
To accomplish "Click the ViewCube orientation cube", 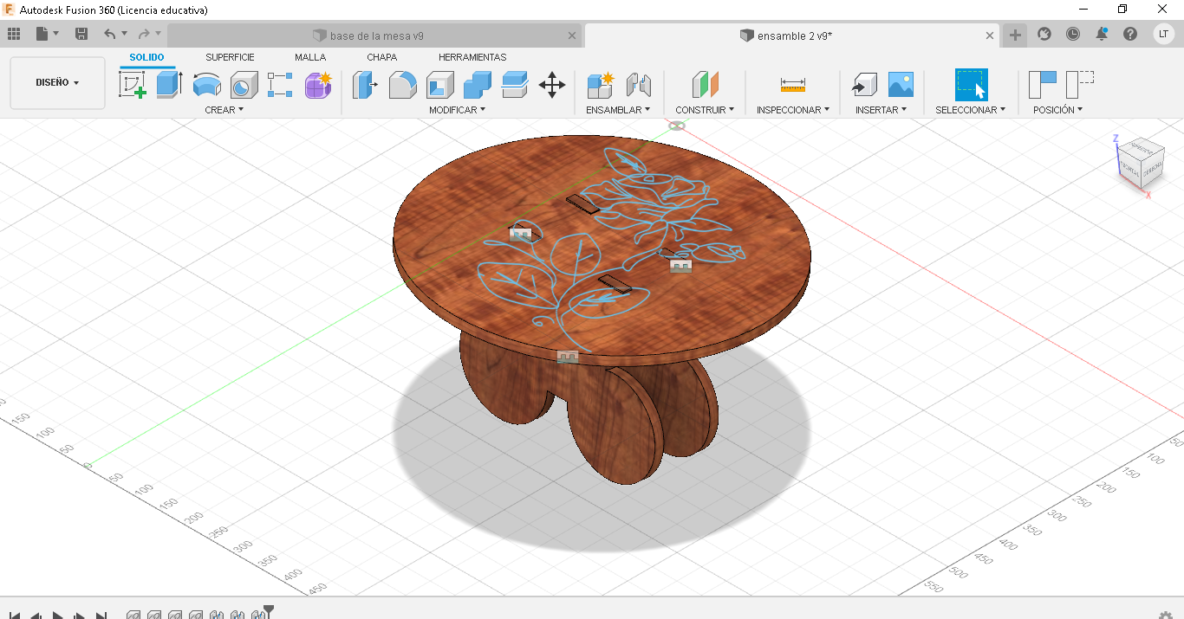I will click(1139, 163).
